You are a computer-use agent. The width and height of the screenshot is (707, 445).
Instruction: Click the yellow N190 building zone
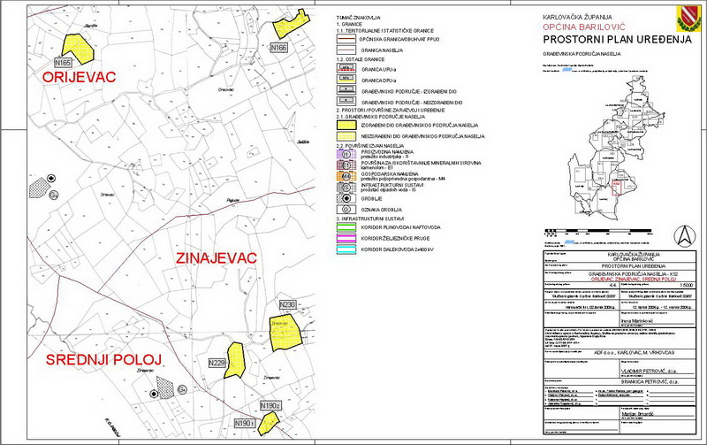click(x=269, y=423)
